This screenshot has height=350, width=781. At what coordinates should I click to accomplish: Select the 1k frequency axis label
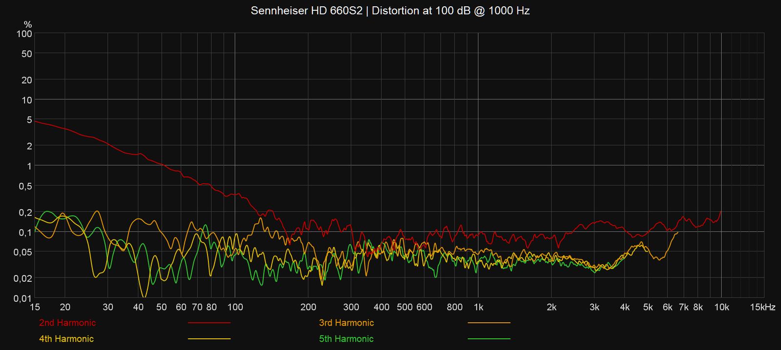(478, 307)
